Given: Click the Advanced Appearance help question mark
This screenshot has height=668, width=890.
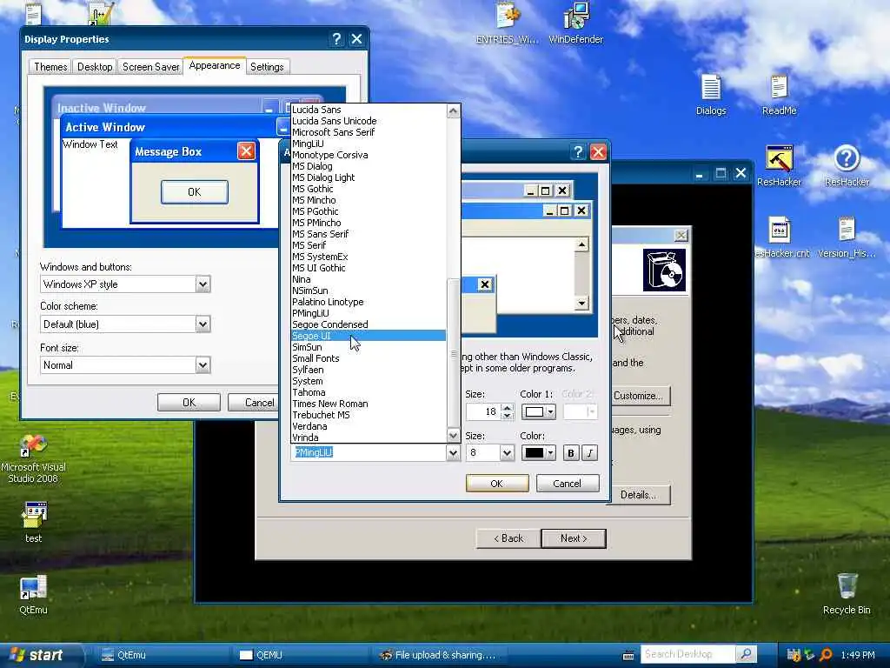Looking at the screenshot, I should 578,151.
